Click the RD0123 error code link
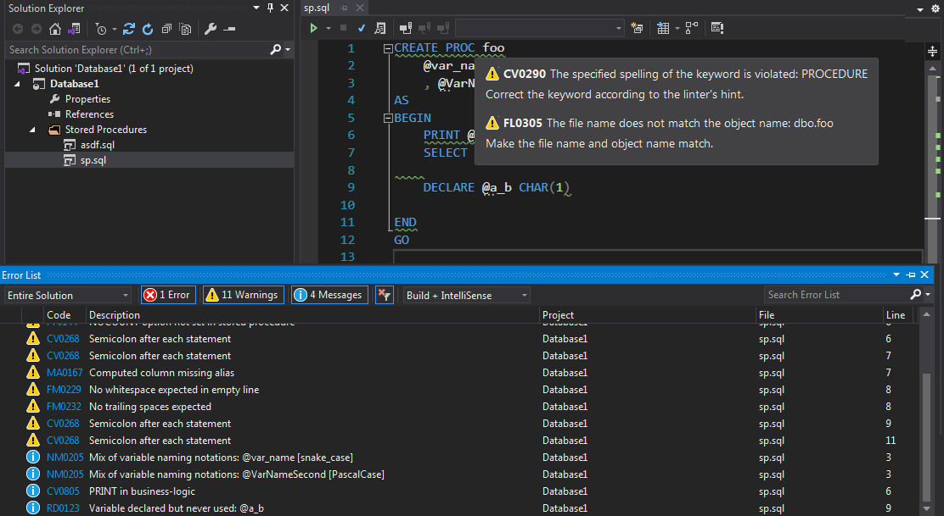 [x=63, y=508]
